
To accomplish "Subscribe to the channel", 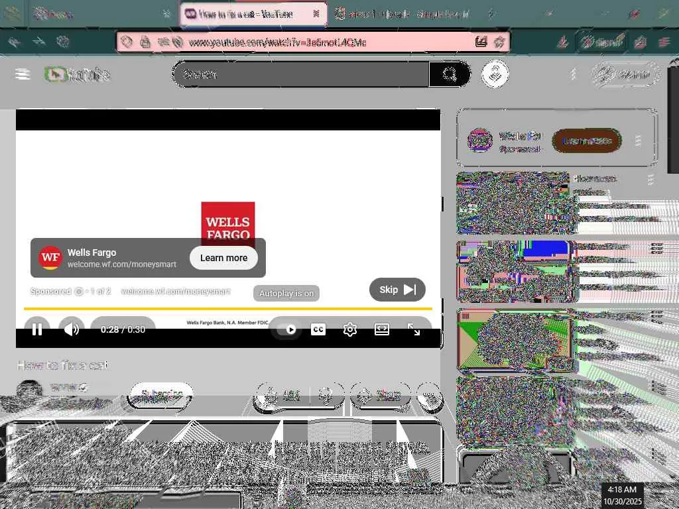I will (161, 394).
